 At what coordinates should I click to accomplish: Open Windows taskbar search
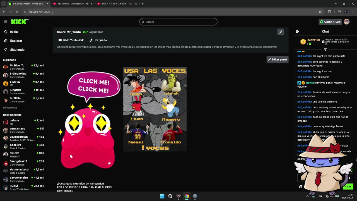[170, 196]
